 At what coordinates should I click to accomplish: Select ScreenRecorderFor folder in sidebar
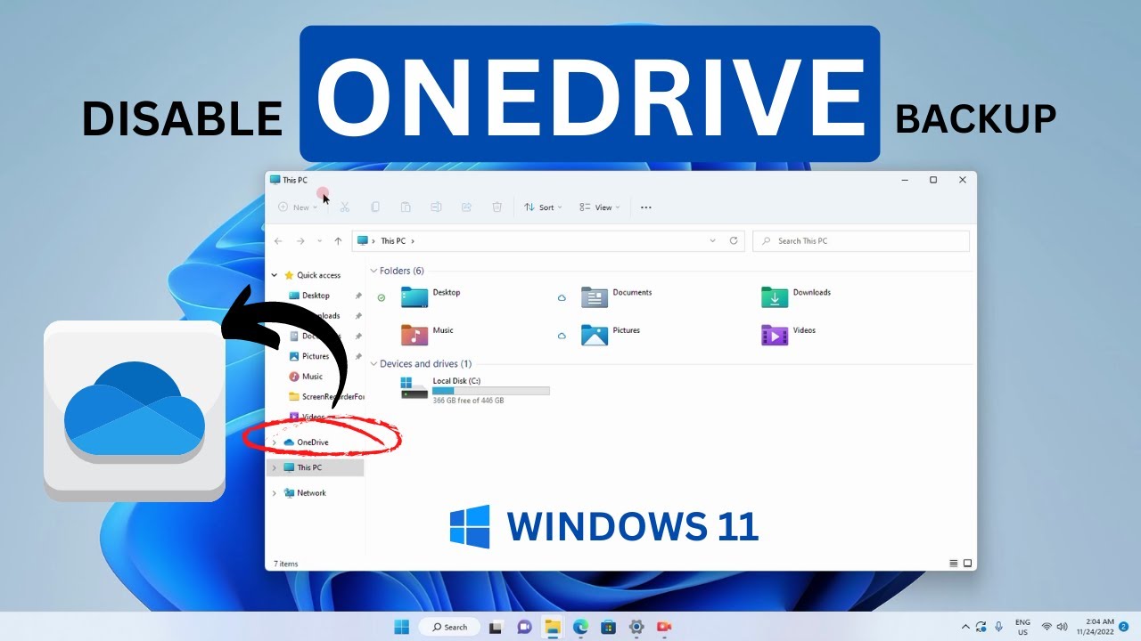tap(325, 397)
